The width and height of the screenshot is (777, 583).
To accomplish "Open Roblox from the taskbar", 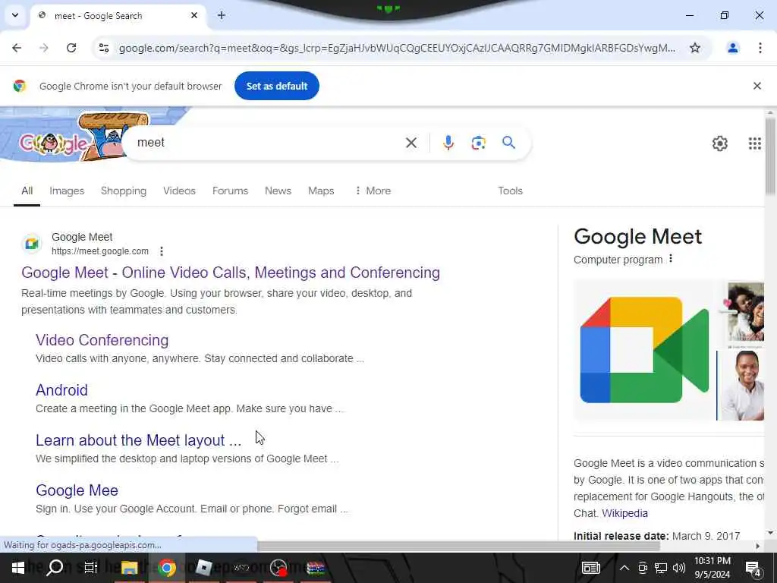I will coord(203,568).
